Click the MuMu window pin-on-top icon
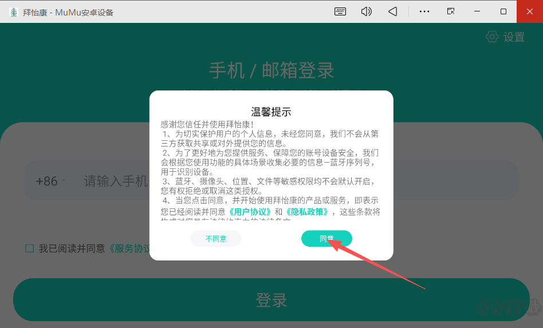This screenshot has width=543, height=328. tap(451, 11)
